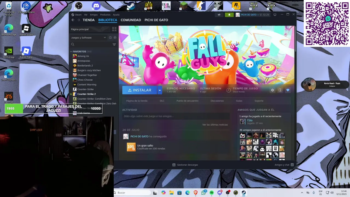Install Fall Guys with the INSTALAR button
This screenshot has width=350, height=197.
click(x=139, y=90)
